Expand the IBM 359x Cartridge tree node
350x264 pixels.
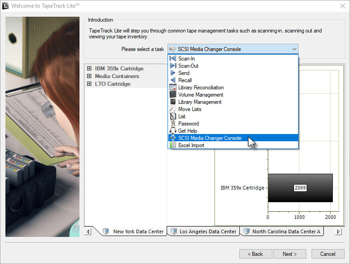(89, 68)
